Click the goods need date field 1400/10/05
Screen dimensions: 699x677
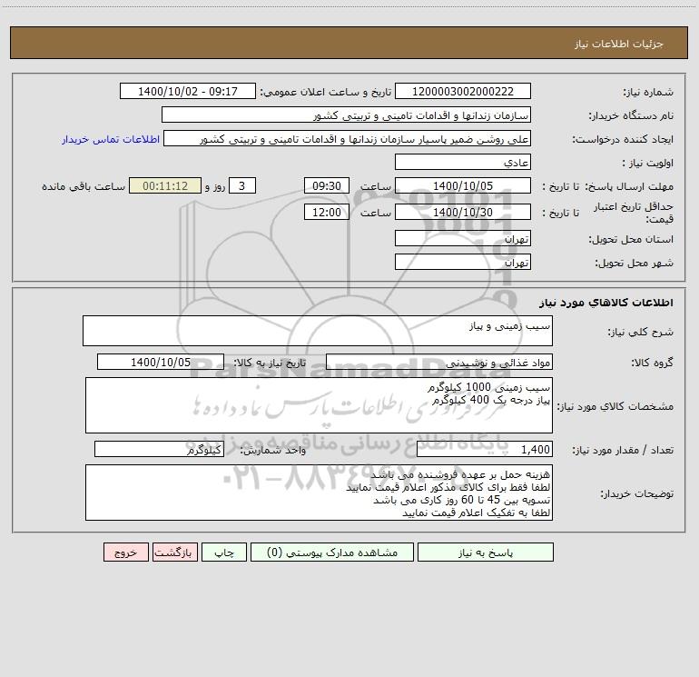161,362
